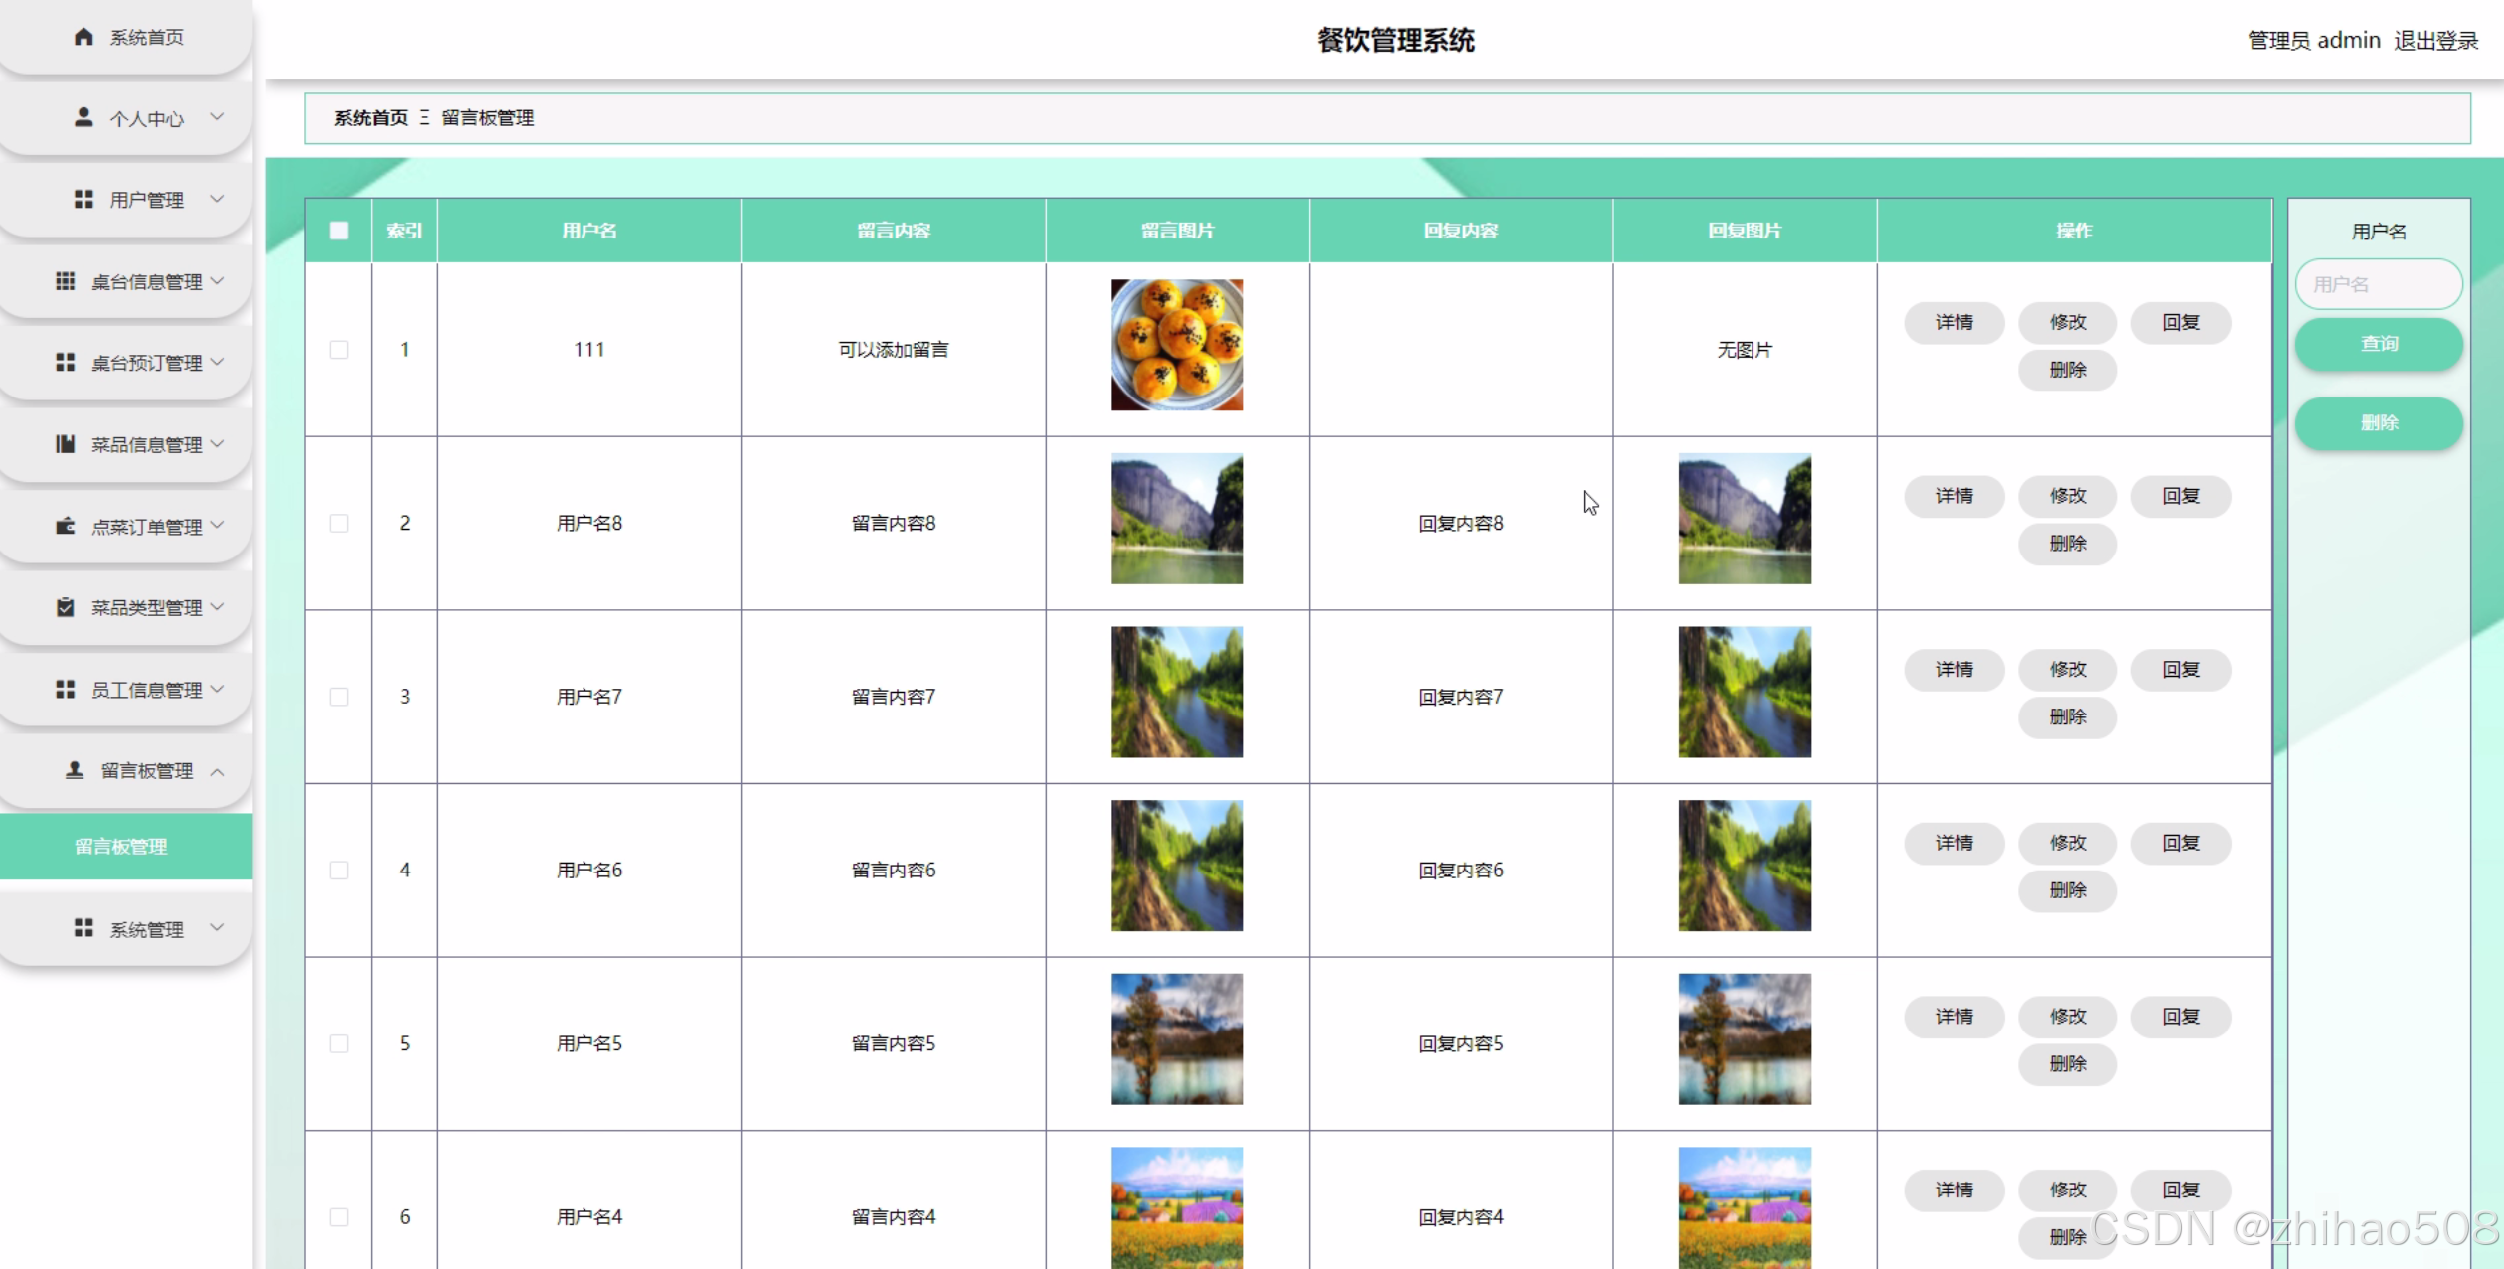Click the icon beside 菜品信息管理
Viewport: 2504px width, 1269px height.
66,444
